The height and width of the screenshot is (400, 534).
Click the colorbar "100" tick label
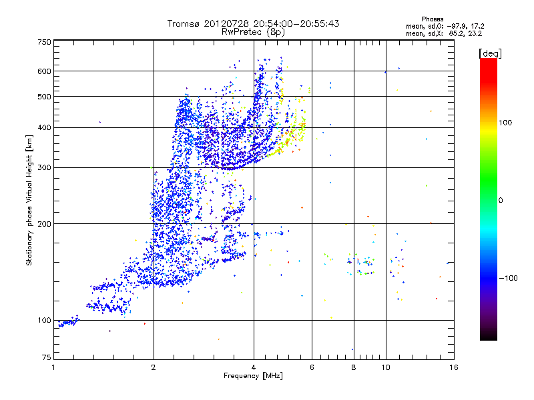point(505,123)
